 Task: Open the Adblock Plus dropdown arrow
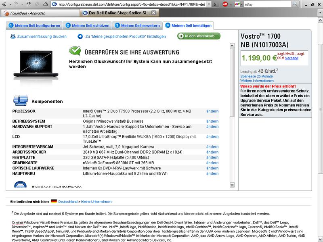click(x=231, y=4)
